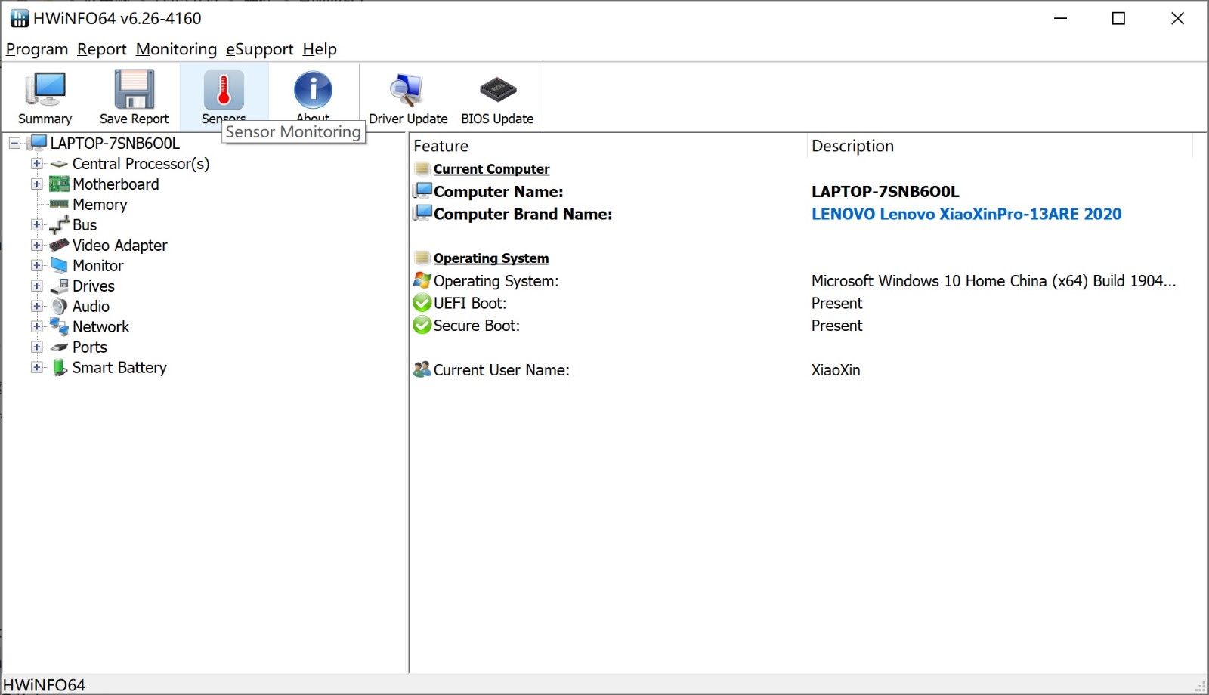The image size is (1209, 695).
Task: Expand the Audio branch
Action: coord(36,307)
